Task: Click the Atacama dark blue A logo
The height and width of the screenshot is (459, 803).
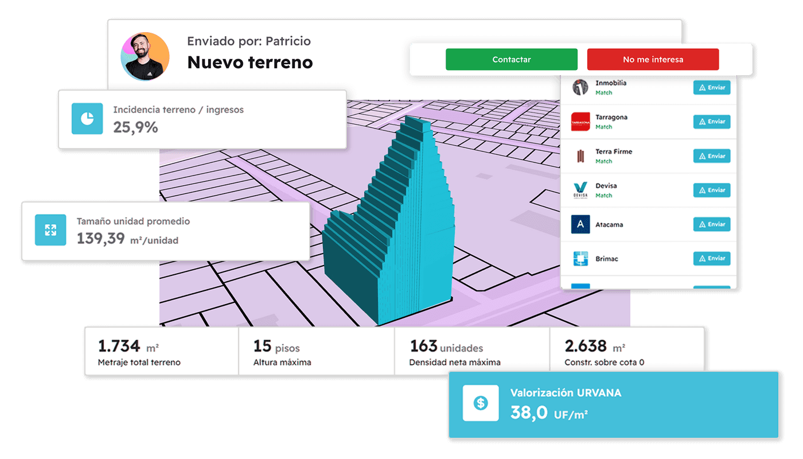Action: (x=580, y=224)
